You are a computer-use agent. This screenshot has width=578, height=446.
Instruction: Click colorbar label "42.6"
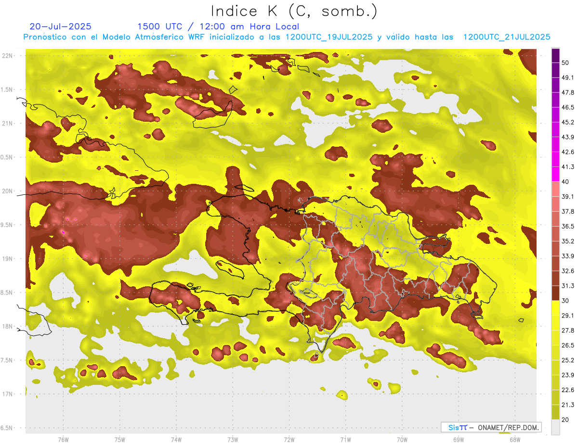(567, 152)
